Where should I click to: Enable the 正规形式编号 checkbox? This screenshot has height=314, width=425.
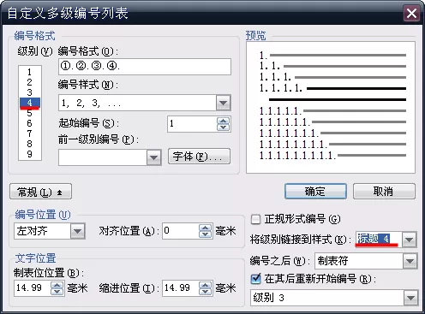[x=255, y=219]
